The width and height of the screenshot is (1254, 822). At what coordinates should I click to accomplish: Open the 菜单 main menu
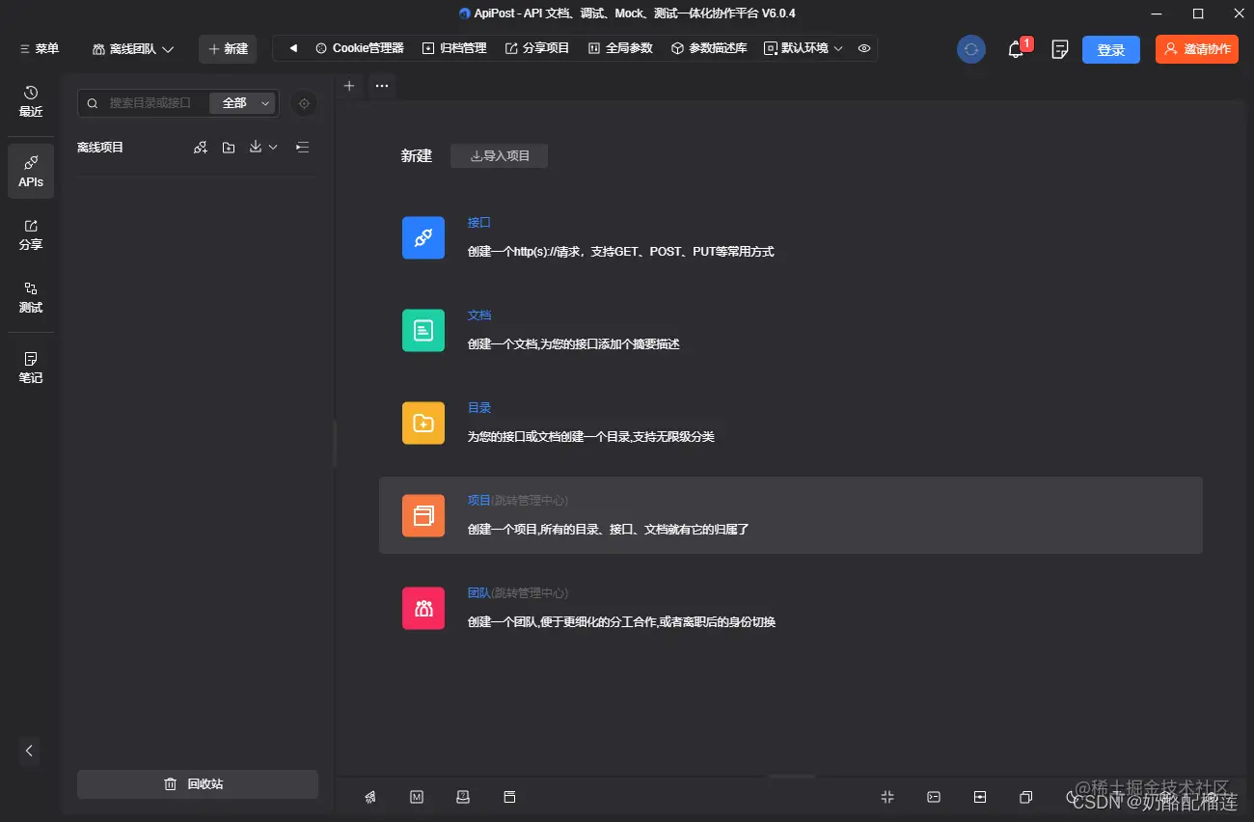tap(39, 48)
